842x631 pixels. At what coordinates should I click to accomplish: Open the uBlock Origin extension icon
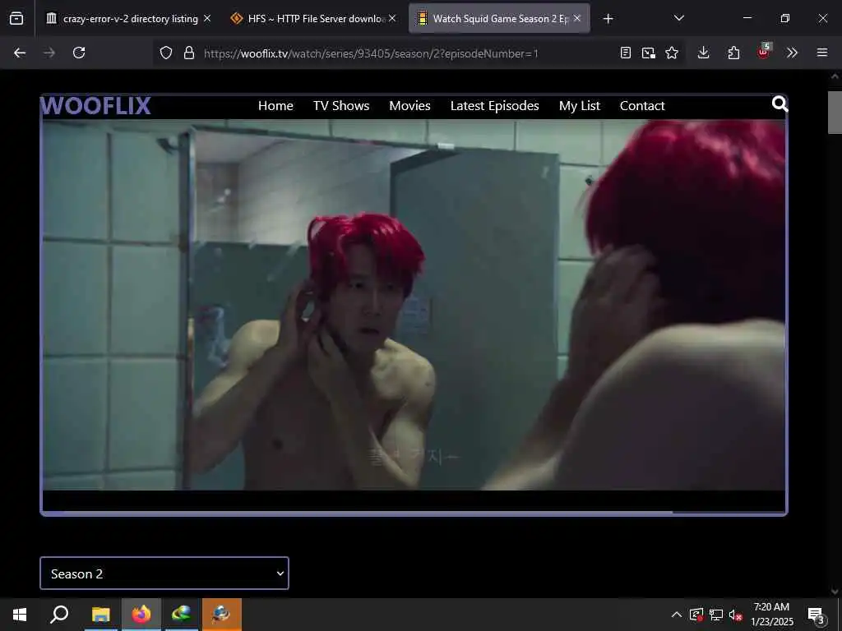pyautogui.click(x=763, y=52)
